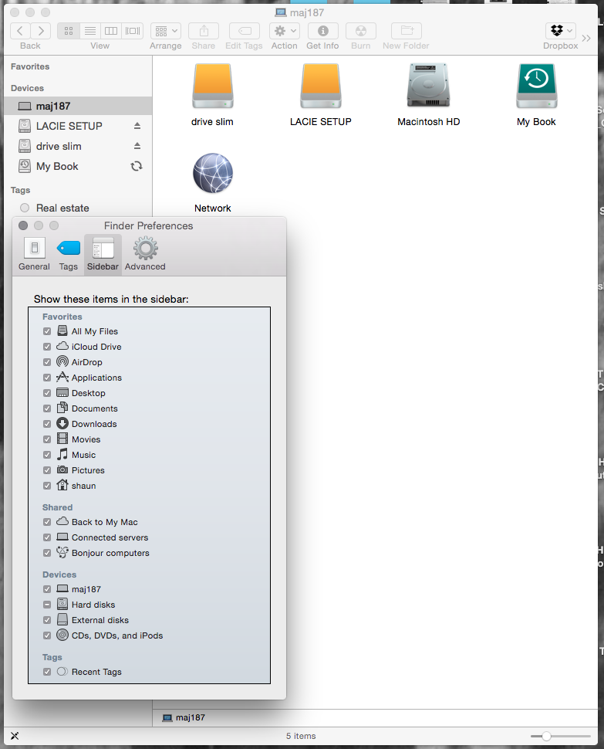Uncheck Applications checkbox

pos(47,378)
